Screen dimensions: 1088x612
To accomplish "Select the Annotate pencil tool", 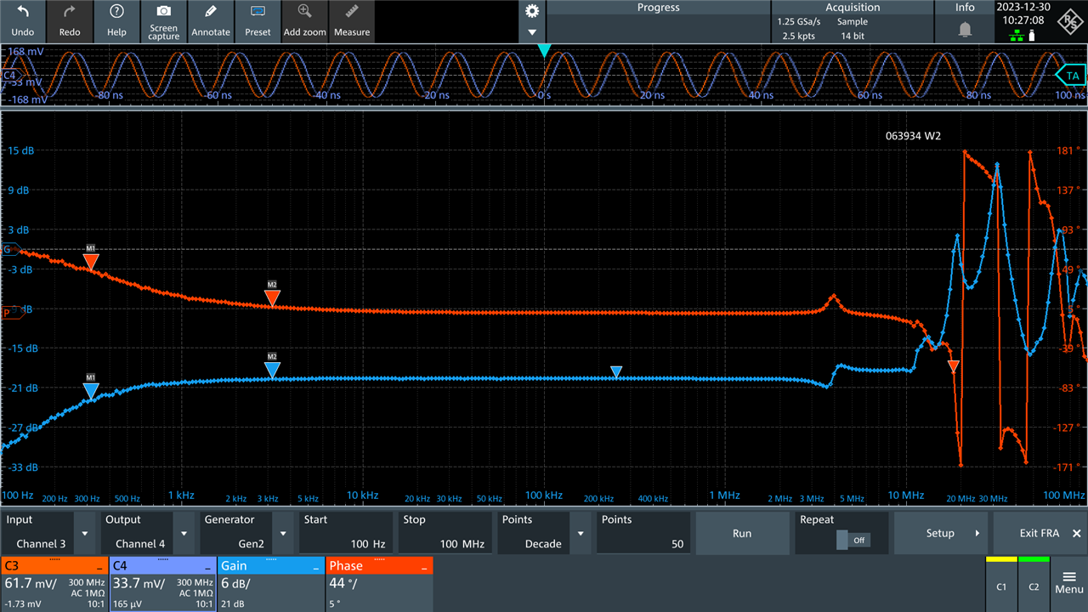I will click(211, 12).
